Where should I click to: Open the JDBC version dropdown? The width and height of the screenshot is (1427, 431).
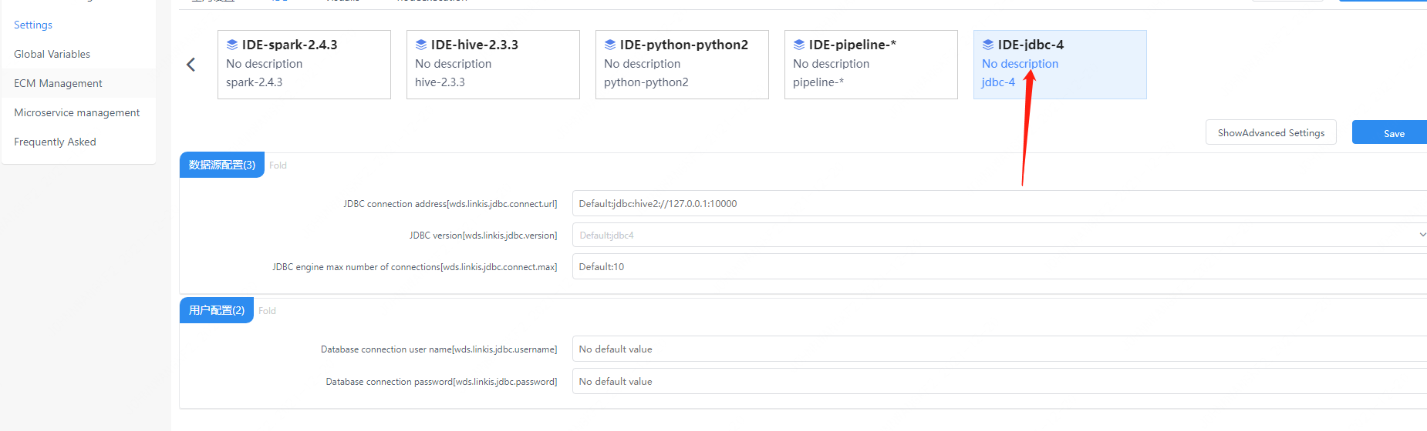999,236
